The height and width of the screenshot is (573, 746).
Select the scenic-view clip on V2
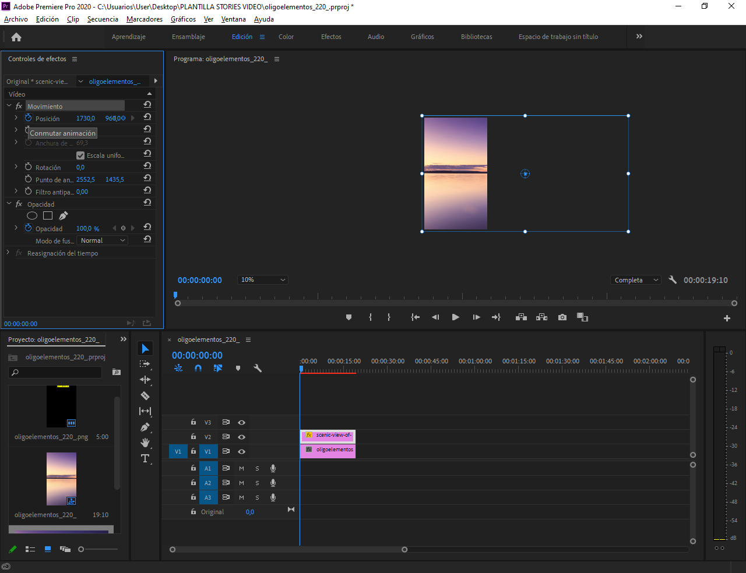pos(328,436)
